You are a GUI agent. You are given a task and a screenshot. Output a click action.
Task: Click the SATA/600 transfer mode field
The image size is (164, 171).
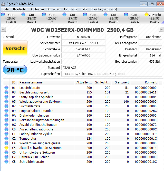pyautogui.click(x=83, y=55)
